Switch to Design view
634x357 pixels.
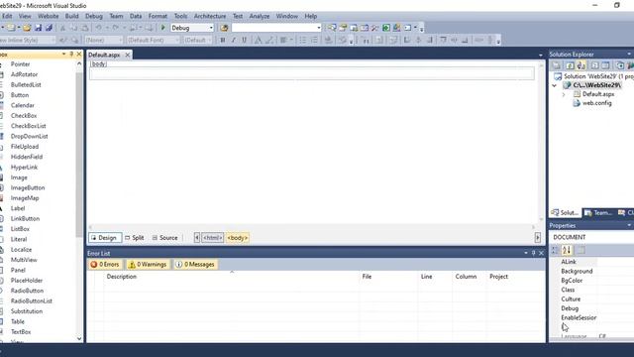[105, 238]
